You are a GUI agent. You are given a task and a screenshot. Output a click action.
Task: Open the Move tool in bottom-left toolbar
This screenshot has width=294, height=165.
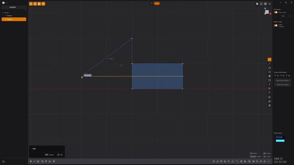click(x=31, y=161)
